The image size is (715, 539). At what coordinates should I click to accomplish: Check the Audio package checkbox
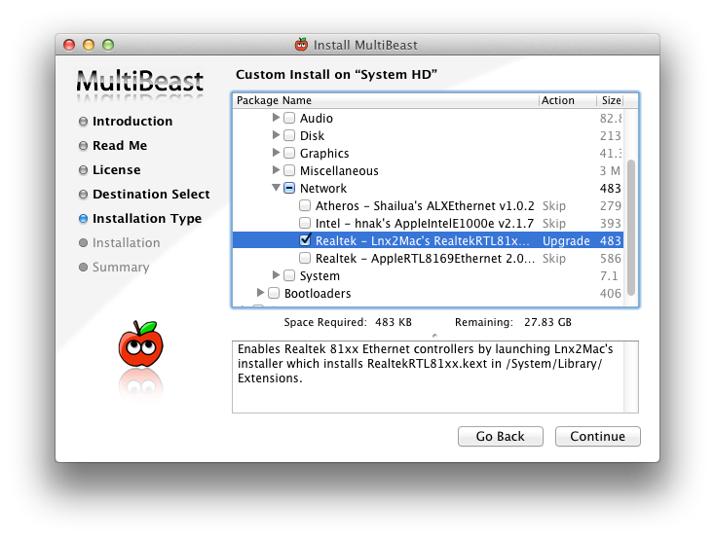(x=289, y=118)
